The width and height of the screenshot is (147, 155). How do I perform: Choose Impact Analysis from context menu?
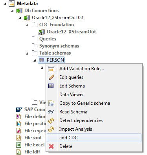pos(94,129)
